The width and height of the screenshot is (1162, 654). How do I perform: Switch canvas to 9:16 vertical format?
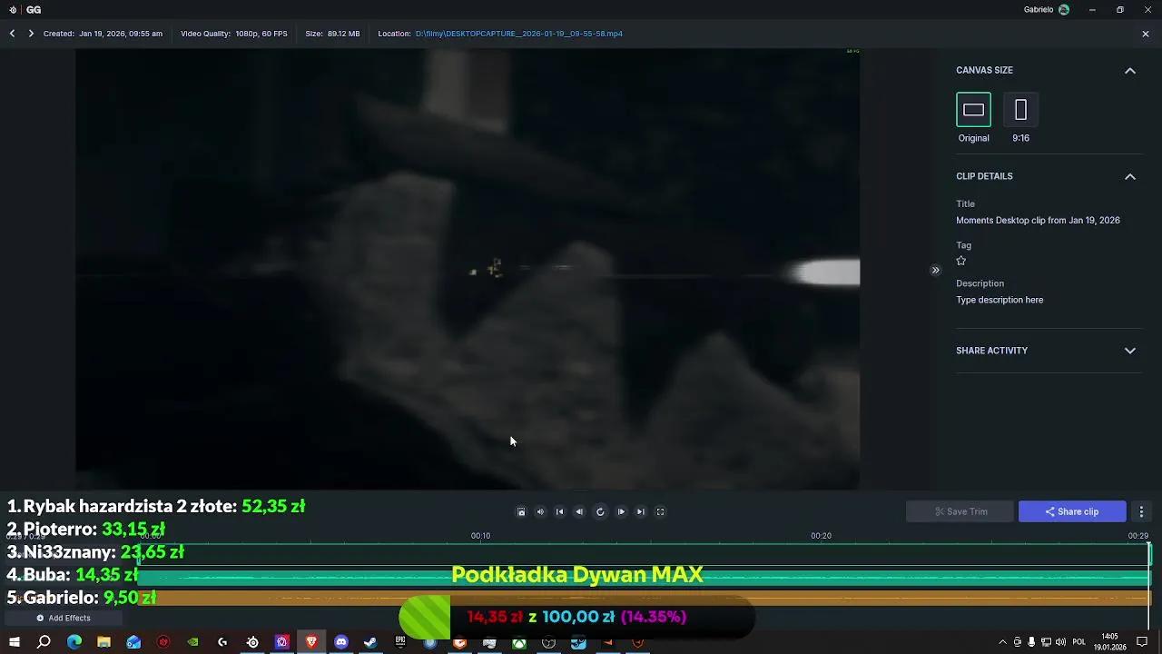click(1020, 109)
